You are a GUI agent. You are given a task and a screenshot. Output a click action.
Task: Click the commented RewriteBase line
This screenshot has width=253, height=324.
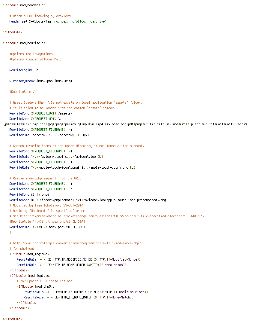[22, 92]
